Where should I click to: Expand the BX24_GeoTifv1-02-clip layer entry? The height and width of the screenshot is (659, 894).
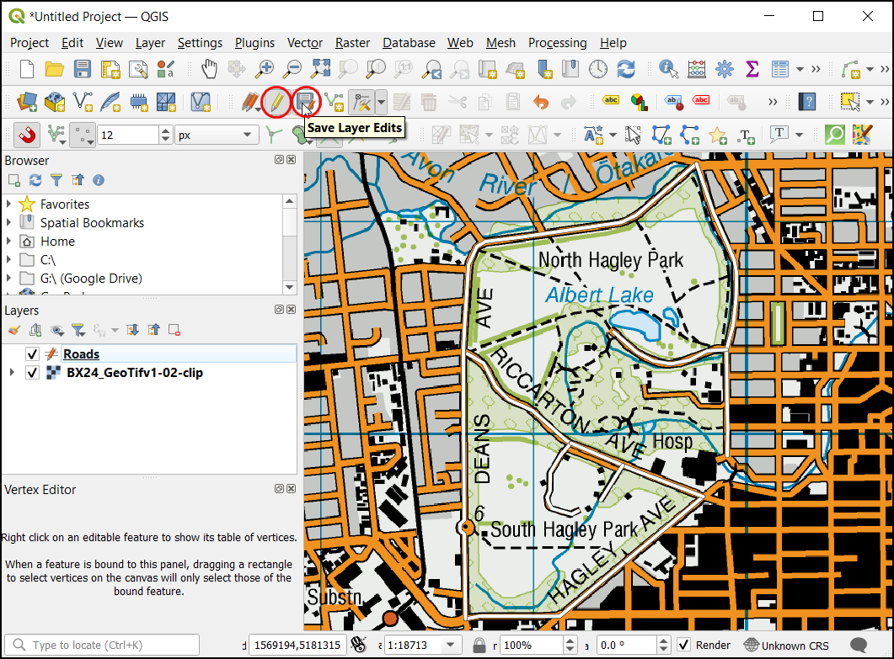11,373
